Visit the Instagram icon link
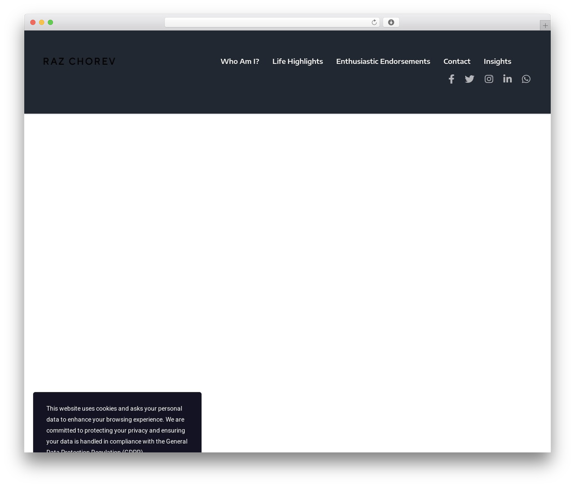Viewport: 575px width, 487px height. 489,79
